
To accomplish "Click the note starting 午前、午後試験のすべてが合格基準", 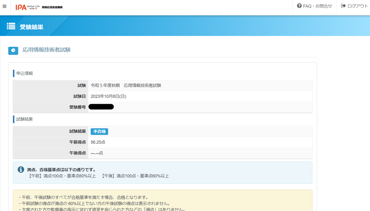I will [84, 197].
